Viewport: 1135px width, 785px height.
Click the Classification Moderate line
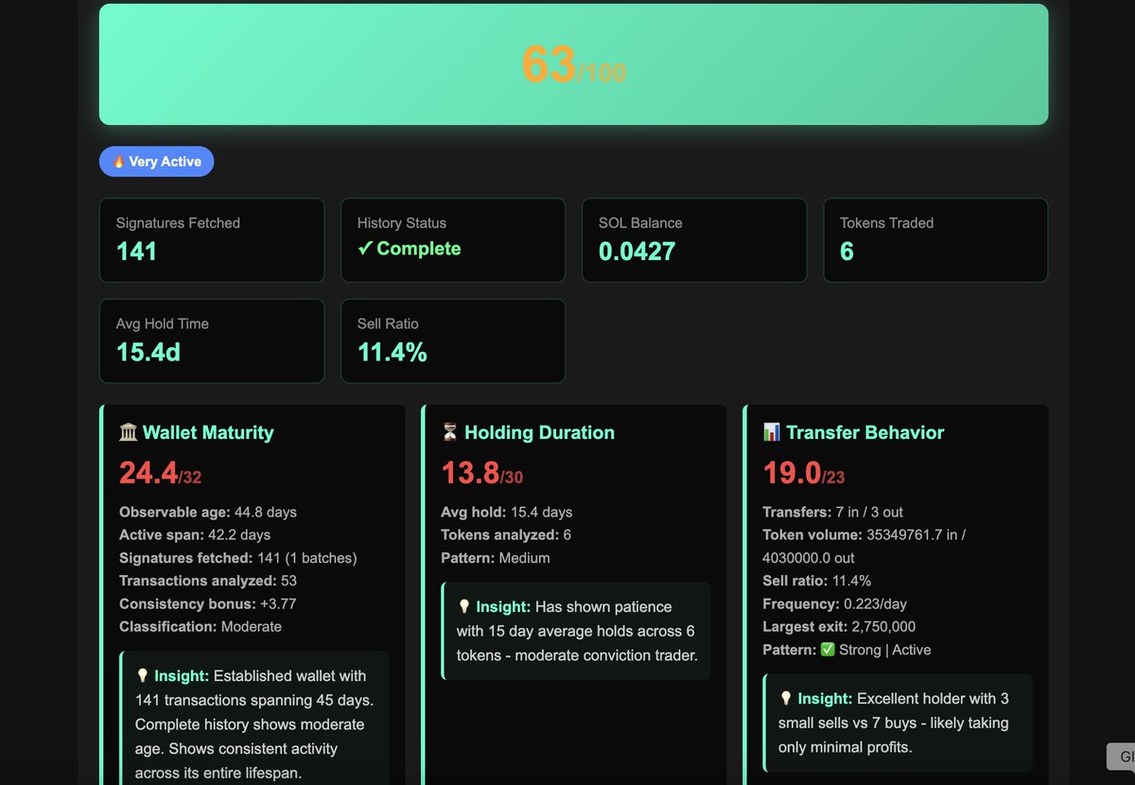coord(201,626)
